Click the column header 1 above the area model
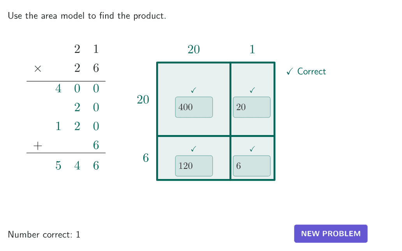The width and height of the screenshot is (402, 251). [x=252, y=49]
